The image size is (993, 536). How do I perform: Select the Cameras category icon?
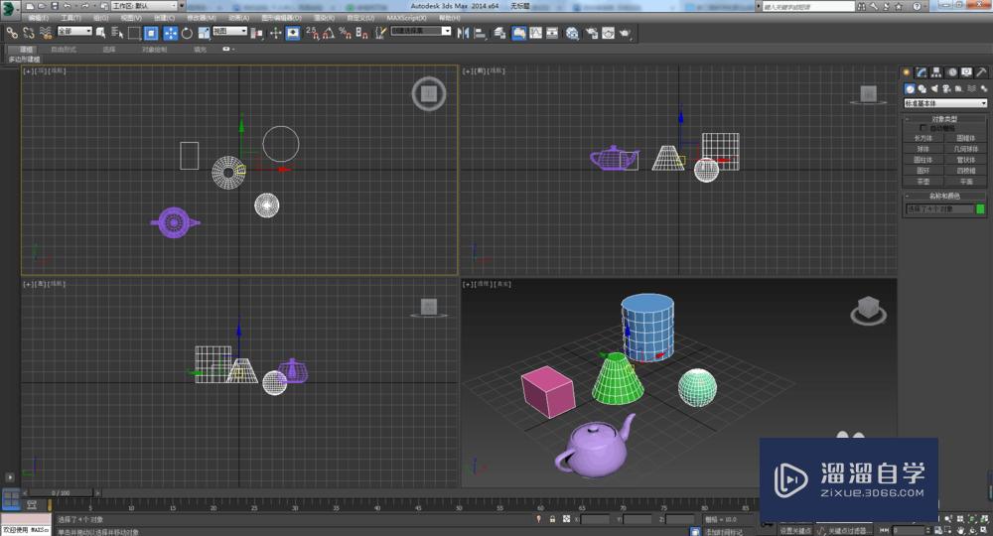[946, 88]
